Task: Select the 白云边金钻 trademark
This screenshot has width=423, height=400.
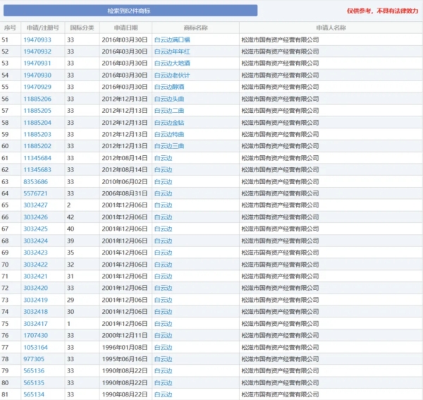Action: tap(170, 122)
